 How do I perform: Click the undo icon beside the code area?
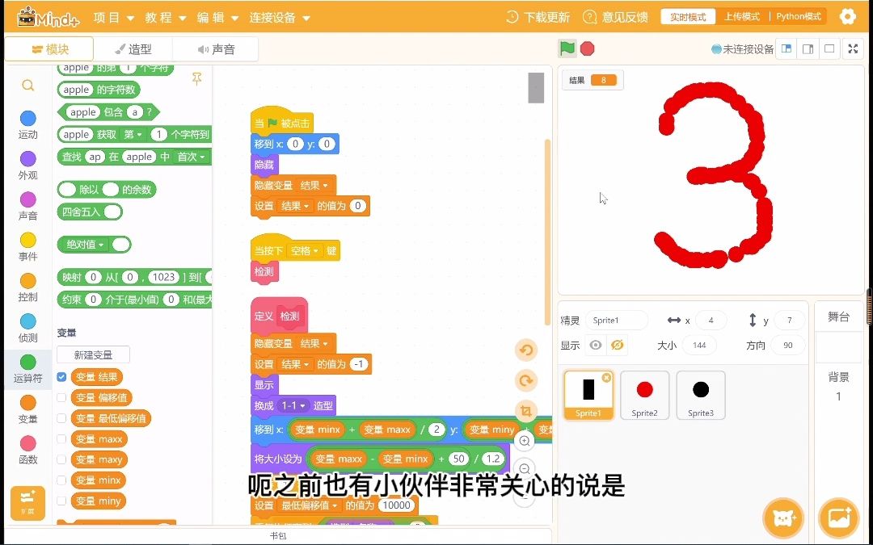[x=525, y=350]
